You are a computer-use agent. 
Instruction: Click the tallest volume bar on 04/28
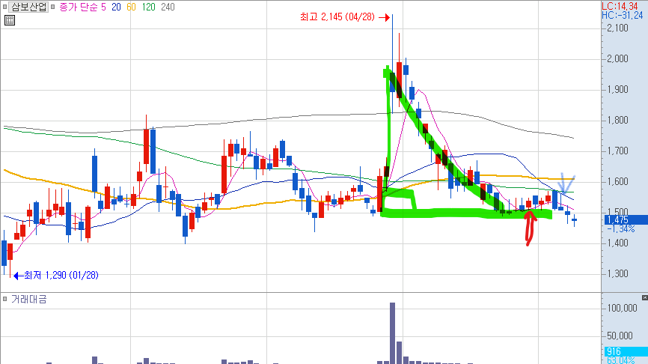click(x=392, y=333)
